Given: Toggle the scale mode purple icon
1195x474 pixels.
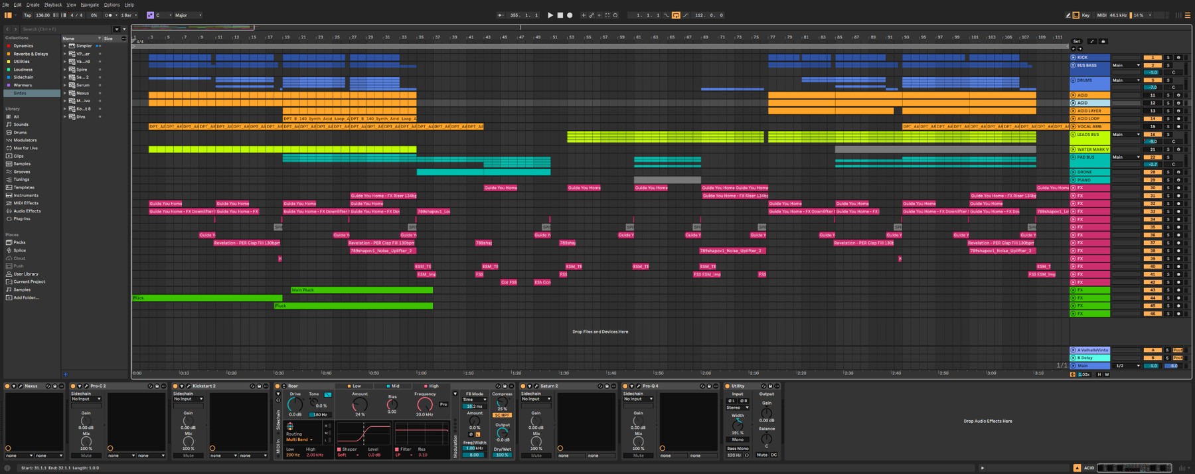Looking at the screenshot, I should pos(150,15).
